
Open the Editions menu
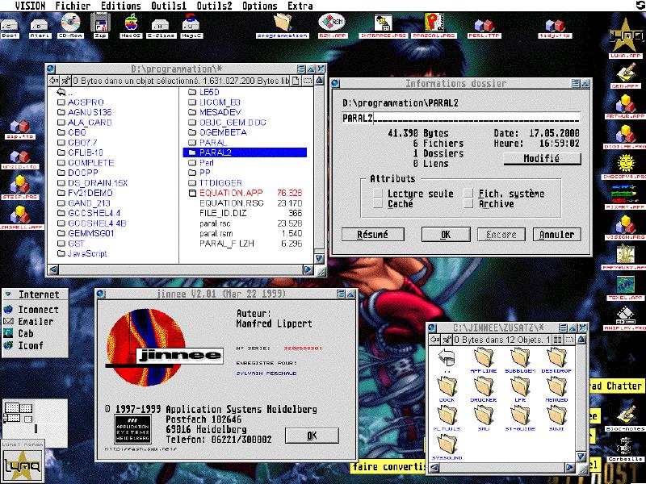120,6
